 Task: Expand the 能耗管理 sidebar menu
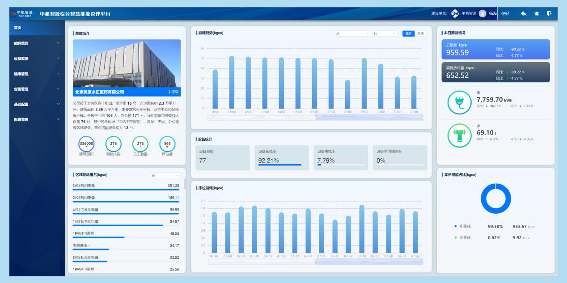point(37,43)
